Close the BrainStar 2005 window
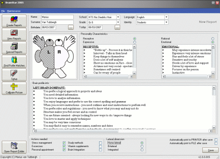 (x=217, y=3)
